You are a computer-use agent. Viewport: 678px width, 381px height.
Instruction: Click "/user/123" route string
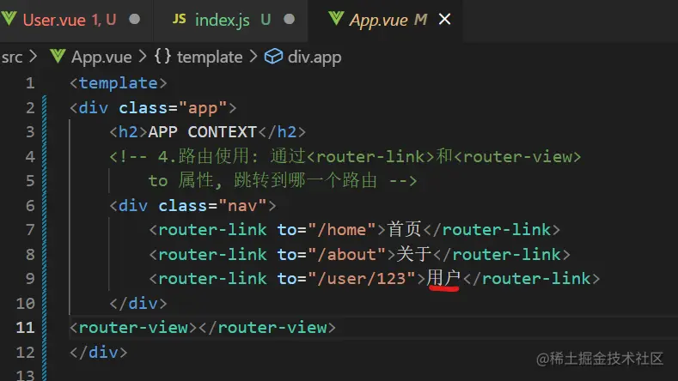(362, 279)
